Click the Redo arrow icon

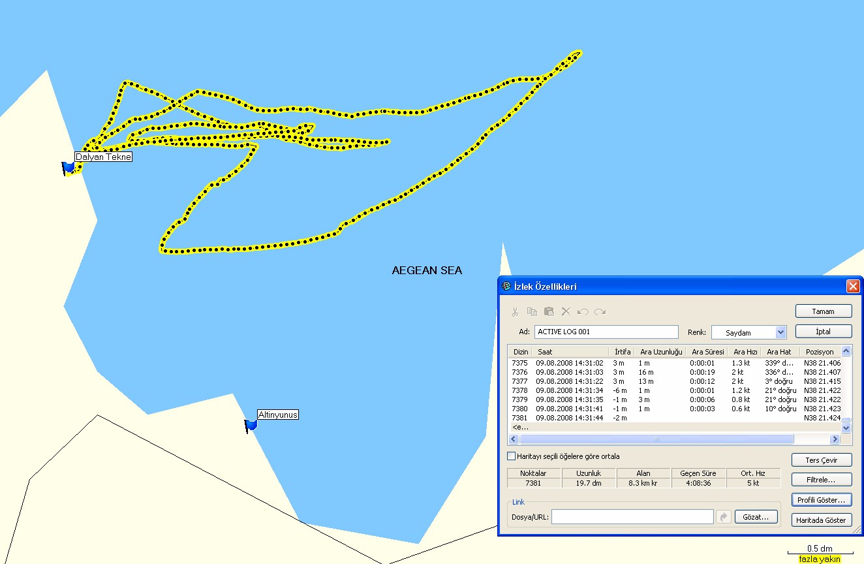600,311
